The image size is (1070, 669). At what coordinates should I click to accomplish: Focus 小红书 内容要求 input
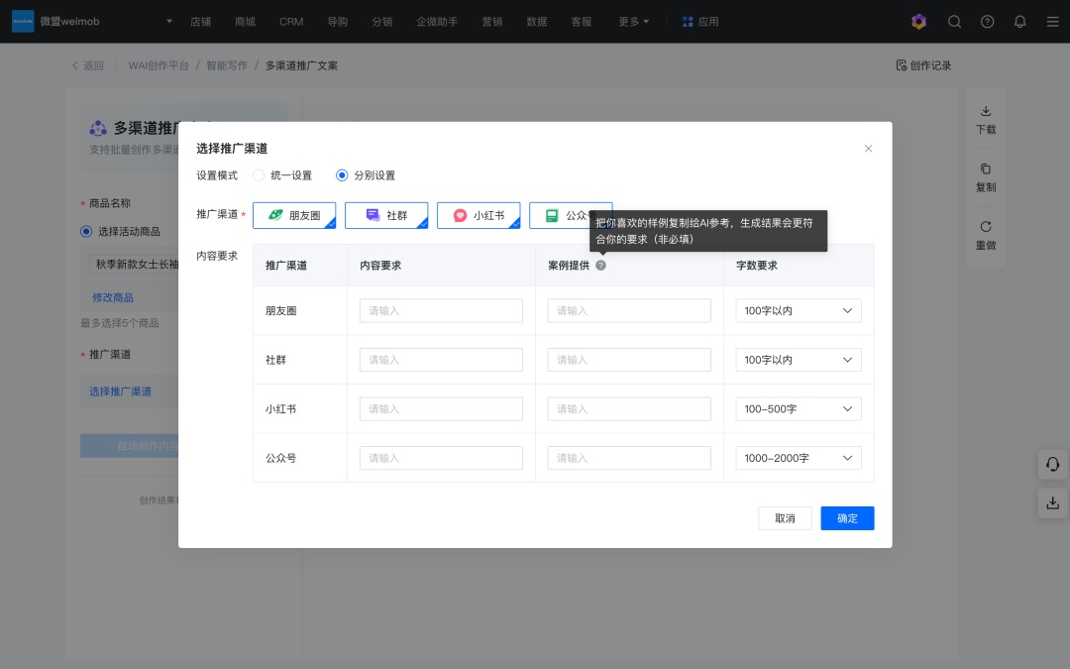point(442,409)
